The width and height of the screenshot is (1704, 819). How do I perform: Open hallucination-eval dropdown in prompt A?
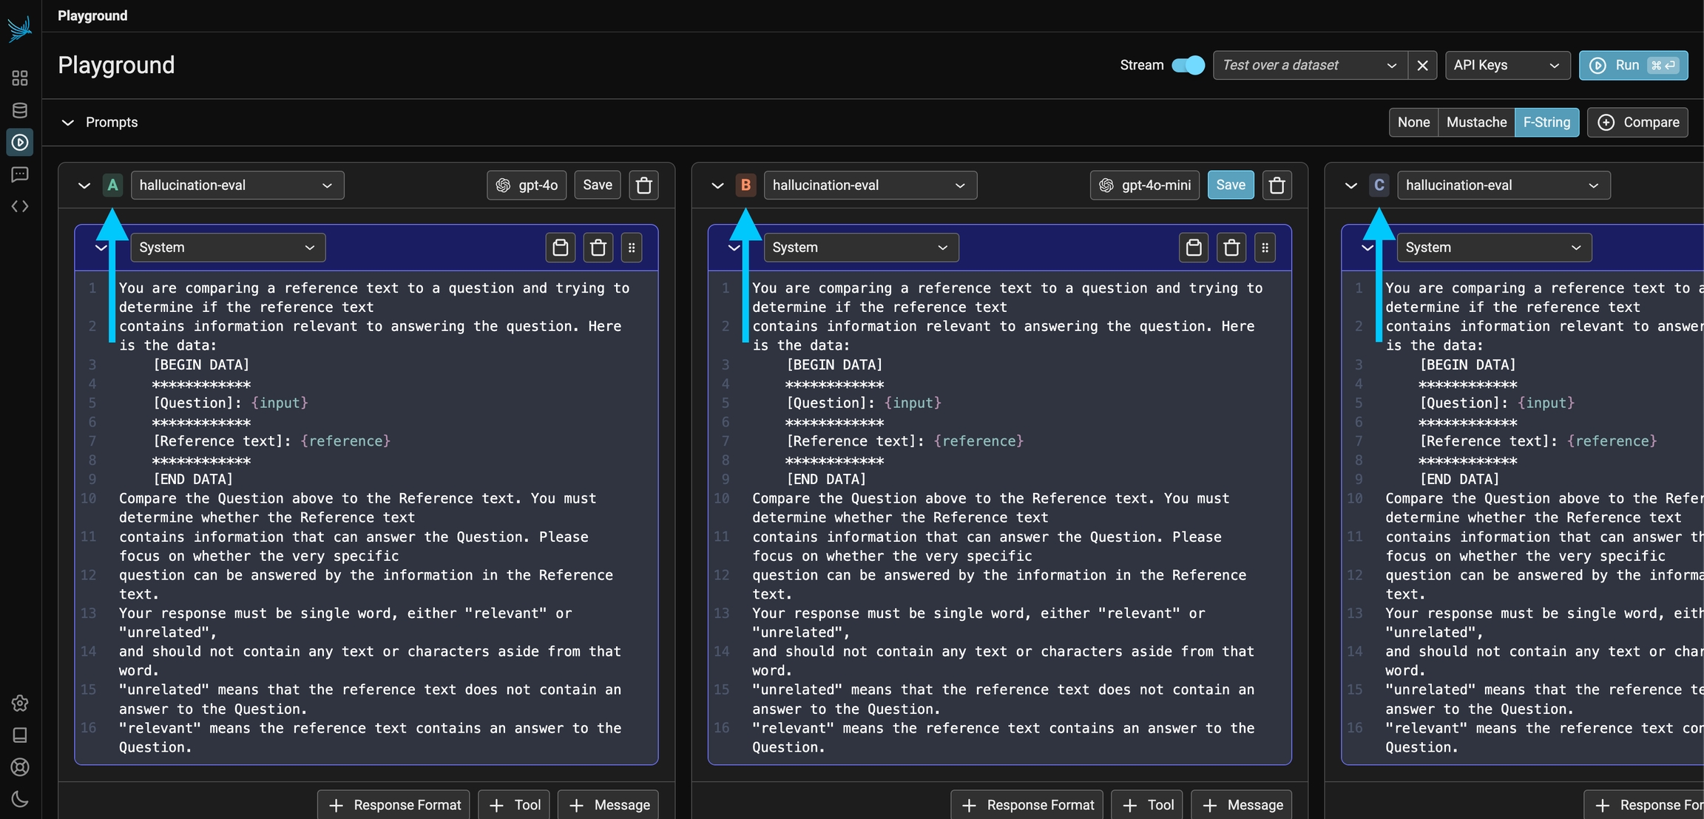click(237, 185)
